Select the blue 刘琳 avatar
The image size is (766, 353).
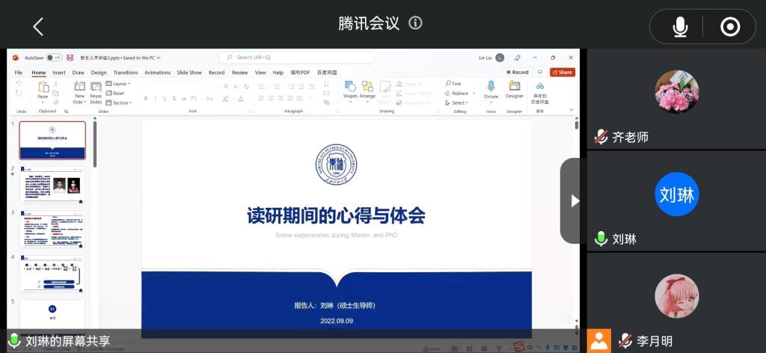[676, 194]
